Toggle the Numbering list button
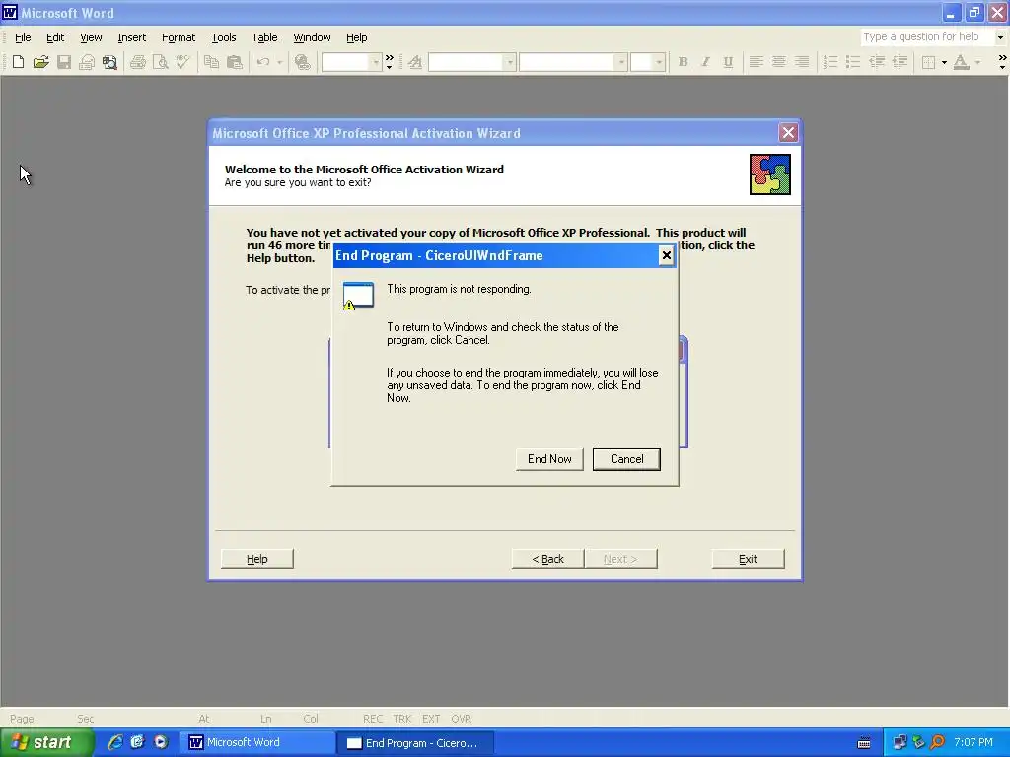This screenshot has width=1010, height=757. (x=830, y=62)
